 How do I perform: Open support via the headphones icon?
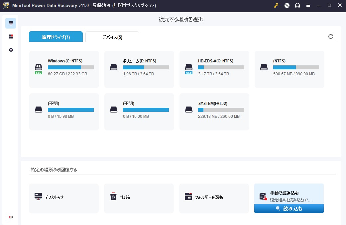297,6
